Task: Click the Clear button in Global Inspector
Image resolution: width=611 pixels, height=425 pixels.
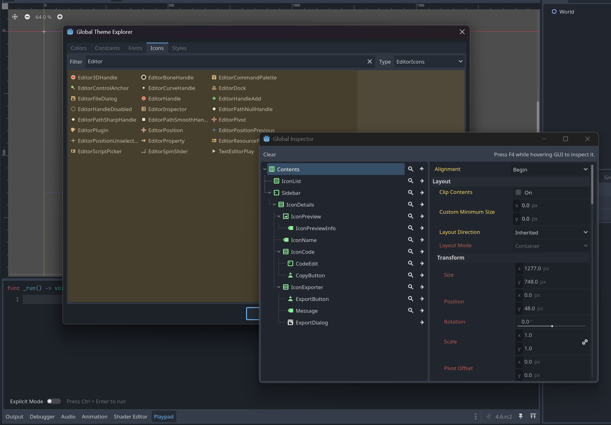Action: click(x=269, y=154)
